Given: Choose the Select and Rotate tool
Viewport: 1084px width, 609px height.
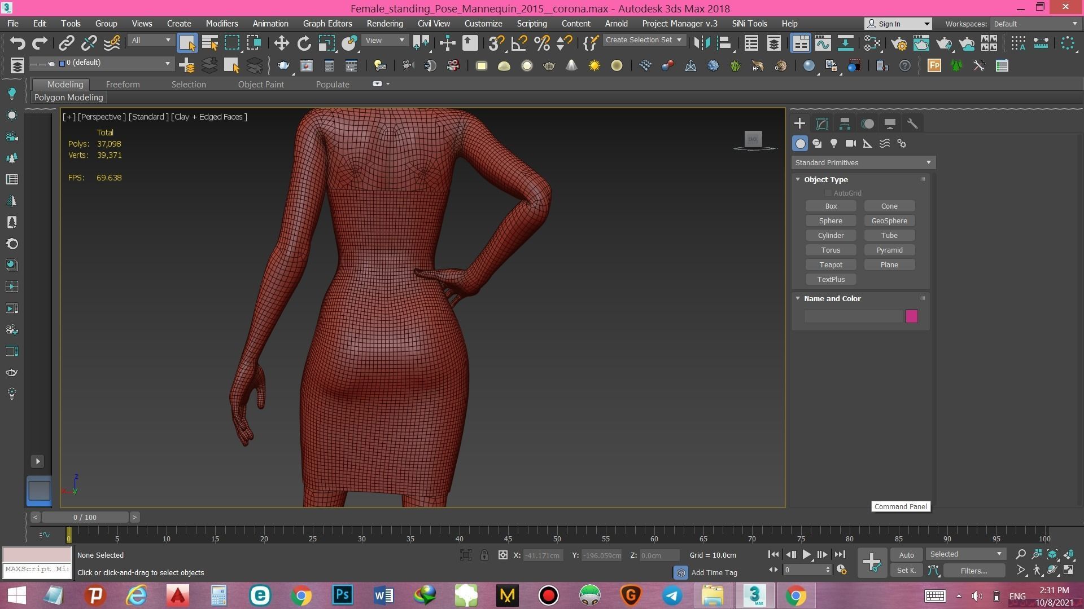Looking at the screenshot, I should 304,43.
